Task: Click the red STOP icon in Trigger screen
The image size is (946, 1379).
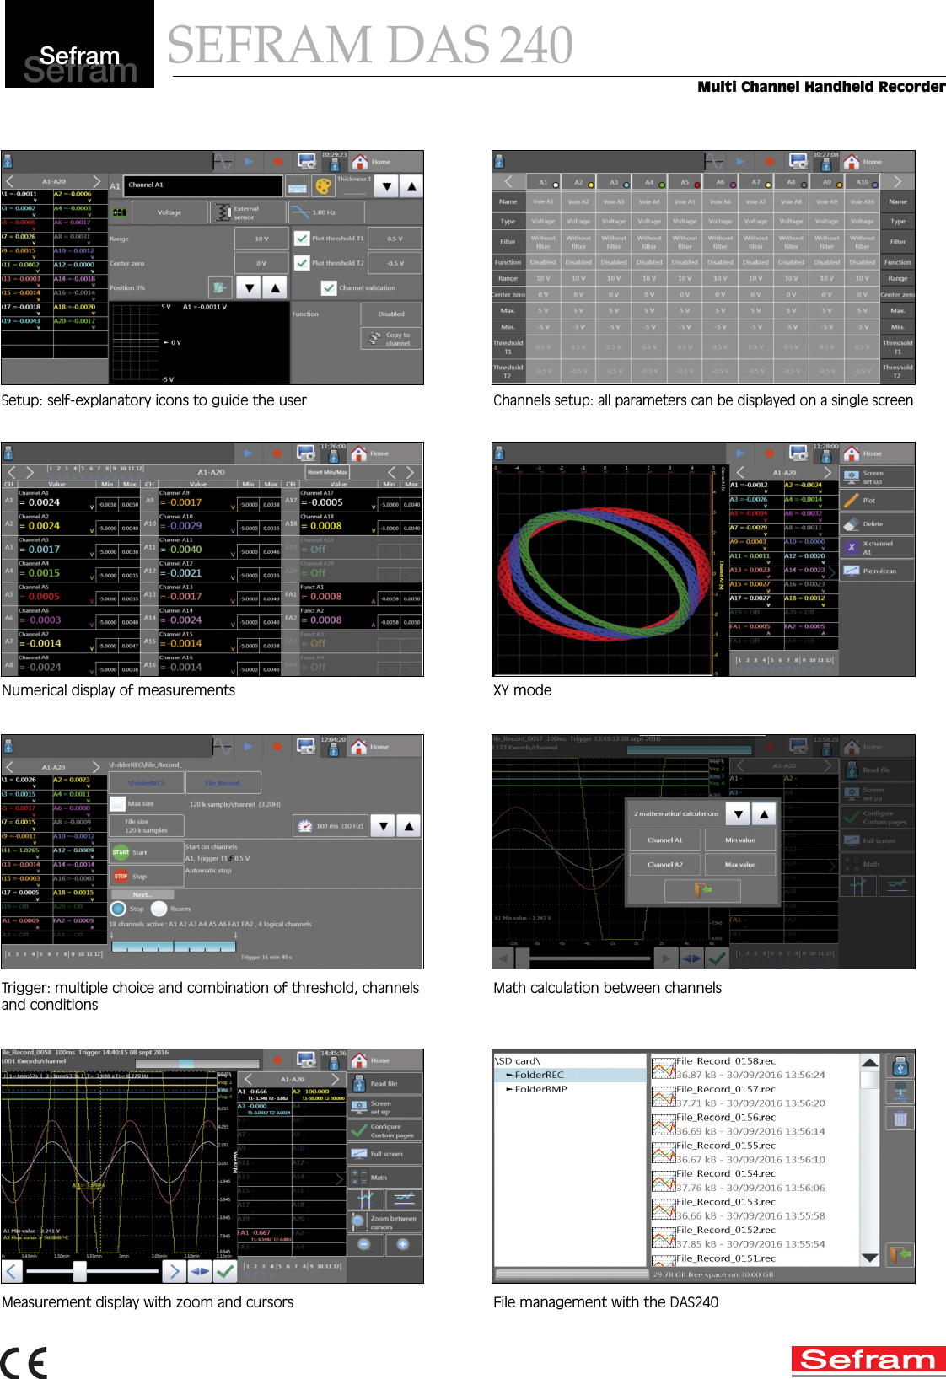Action: [x=121, y=876]
